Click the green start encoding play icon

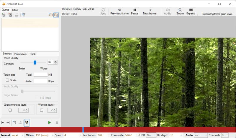[x=49, y=122]
